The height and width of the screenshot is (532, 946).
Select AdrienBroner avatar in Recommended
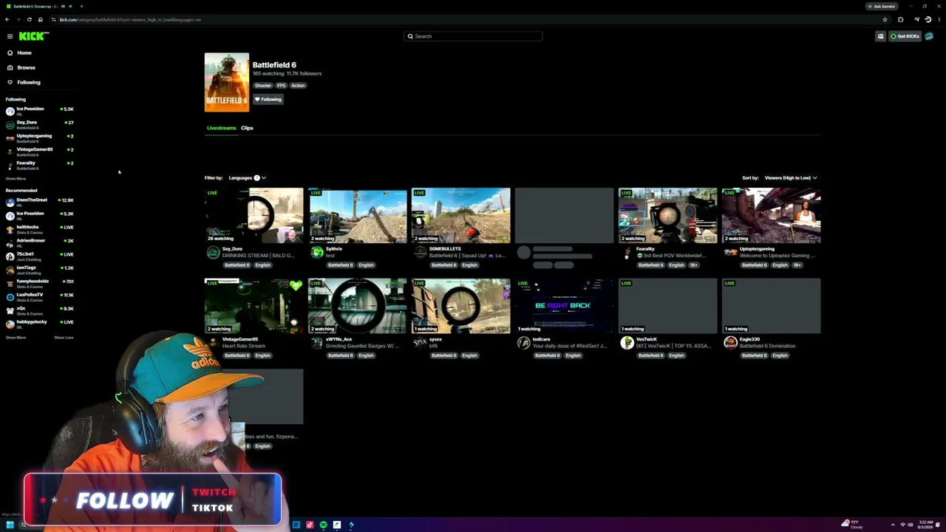pos(10,242)
